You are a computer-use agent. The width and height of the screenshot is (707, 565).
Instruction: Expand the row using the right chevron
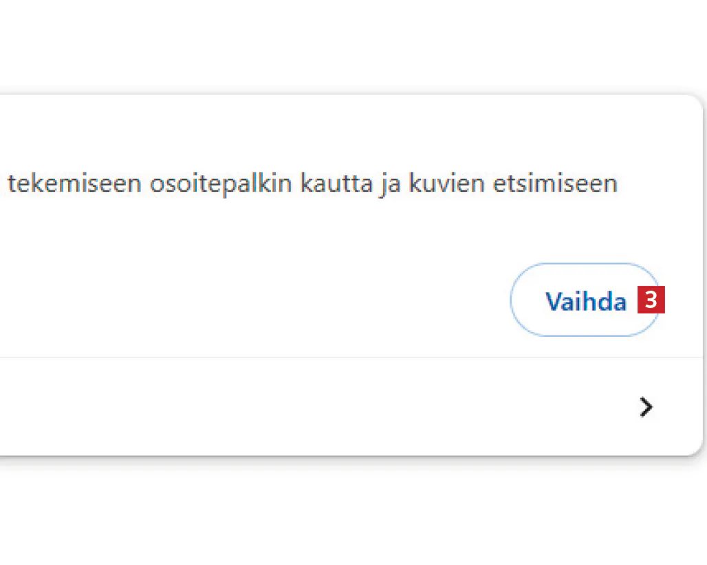coord(645,407)
